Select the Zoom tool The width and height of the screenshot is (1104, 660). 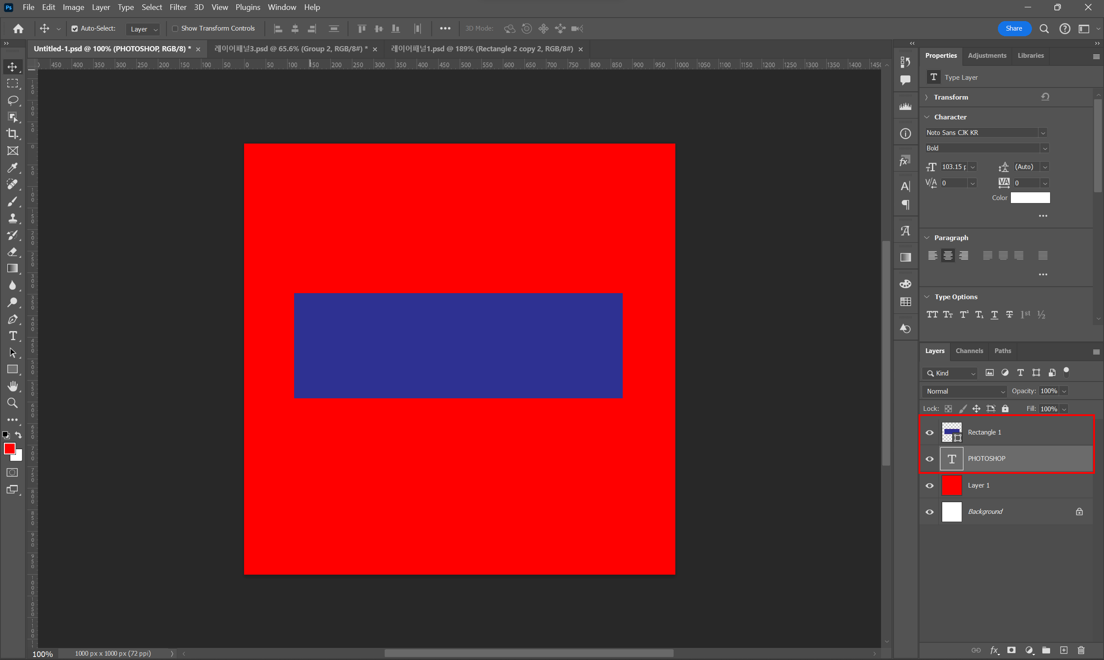(13, 403)
